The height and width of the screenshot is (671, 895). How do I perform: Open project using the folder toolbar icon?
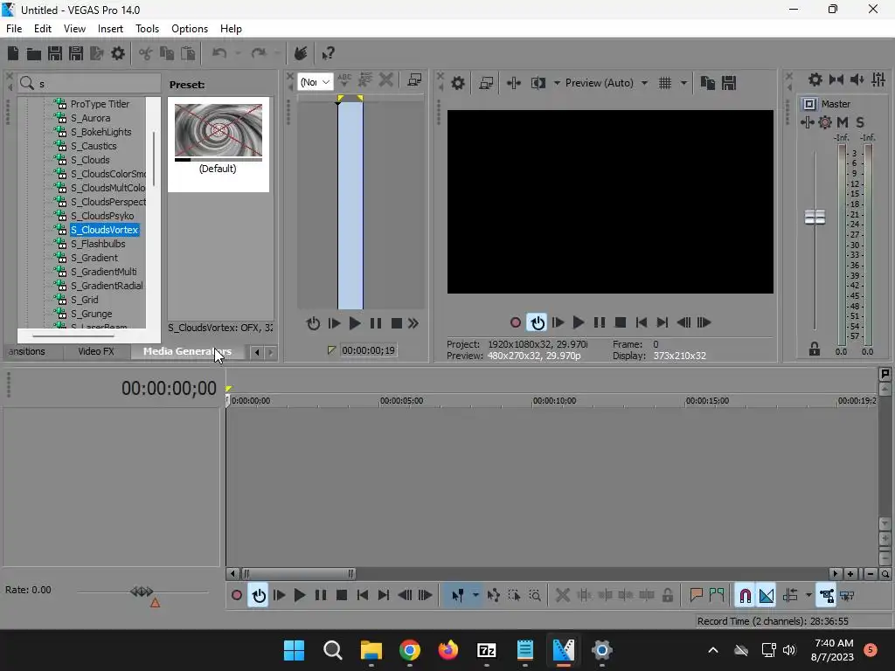34,53
